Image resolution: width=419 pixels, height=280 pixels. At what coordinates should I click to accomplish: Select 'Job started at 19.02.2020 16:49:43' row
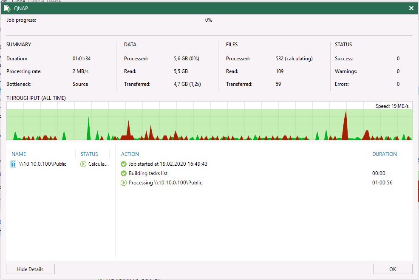click(x=262, y=164)
